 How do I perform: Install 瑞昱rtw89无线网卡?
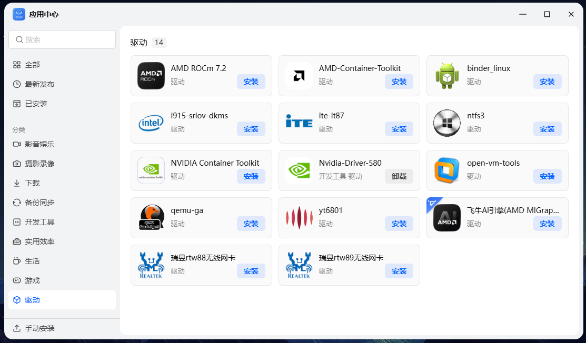tap(399, 271)
